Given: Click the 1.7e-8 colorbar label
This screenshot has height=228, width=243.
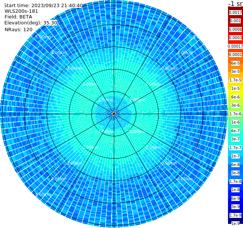Looking at the screenshot, I should [235, 181].
